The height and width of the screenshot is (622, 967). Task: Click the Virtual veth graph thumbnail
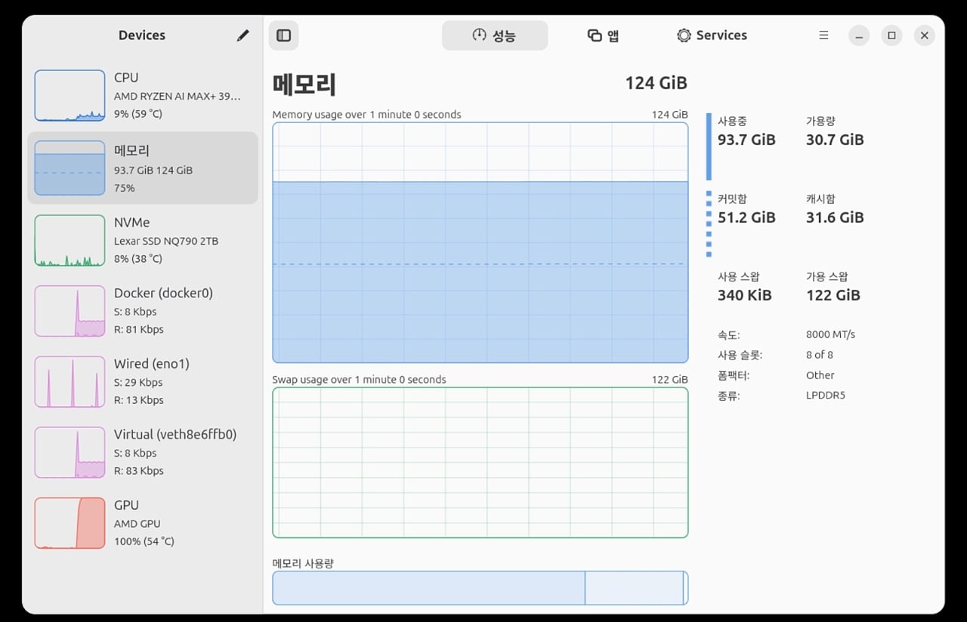click(x=70, y=452)
